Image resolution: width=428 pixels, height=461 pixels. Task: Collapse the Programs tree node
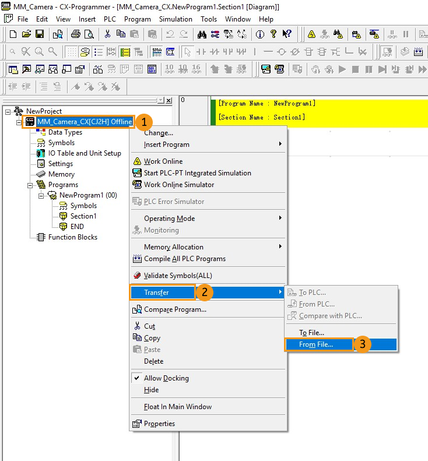[30, 185]
